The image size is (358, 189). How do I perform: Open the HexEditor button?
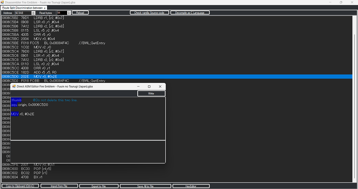click(x=191, y=186)
